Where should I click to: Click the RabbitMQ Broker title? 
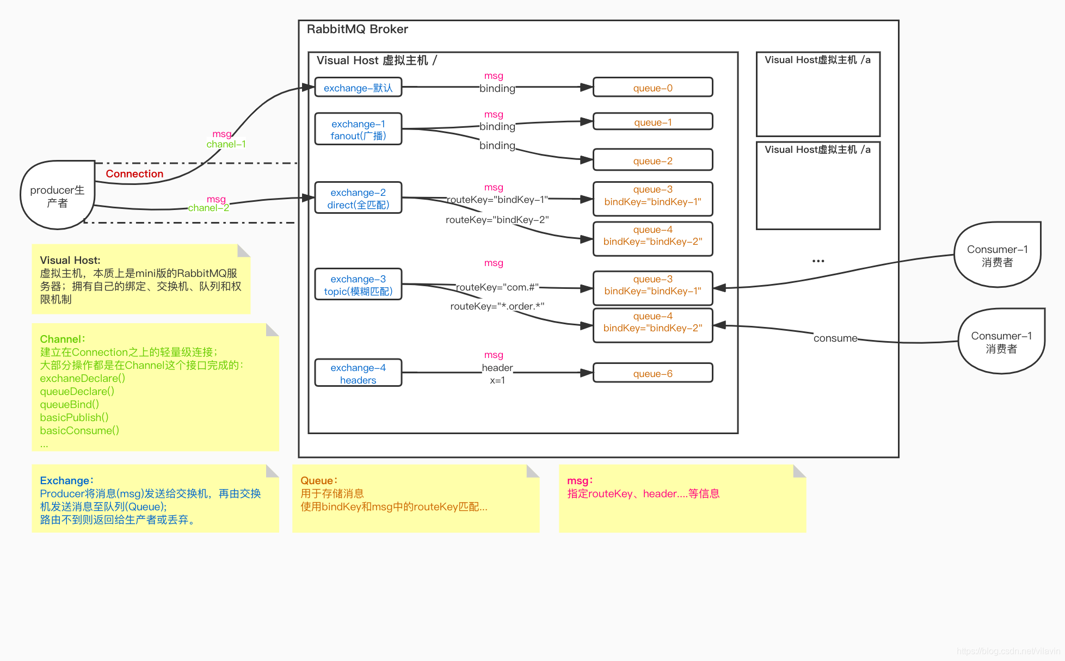[358, 29]
